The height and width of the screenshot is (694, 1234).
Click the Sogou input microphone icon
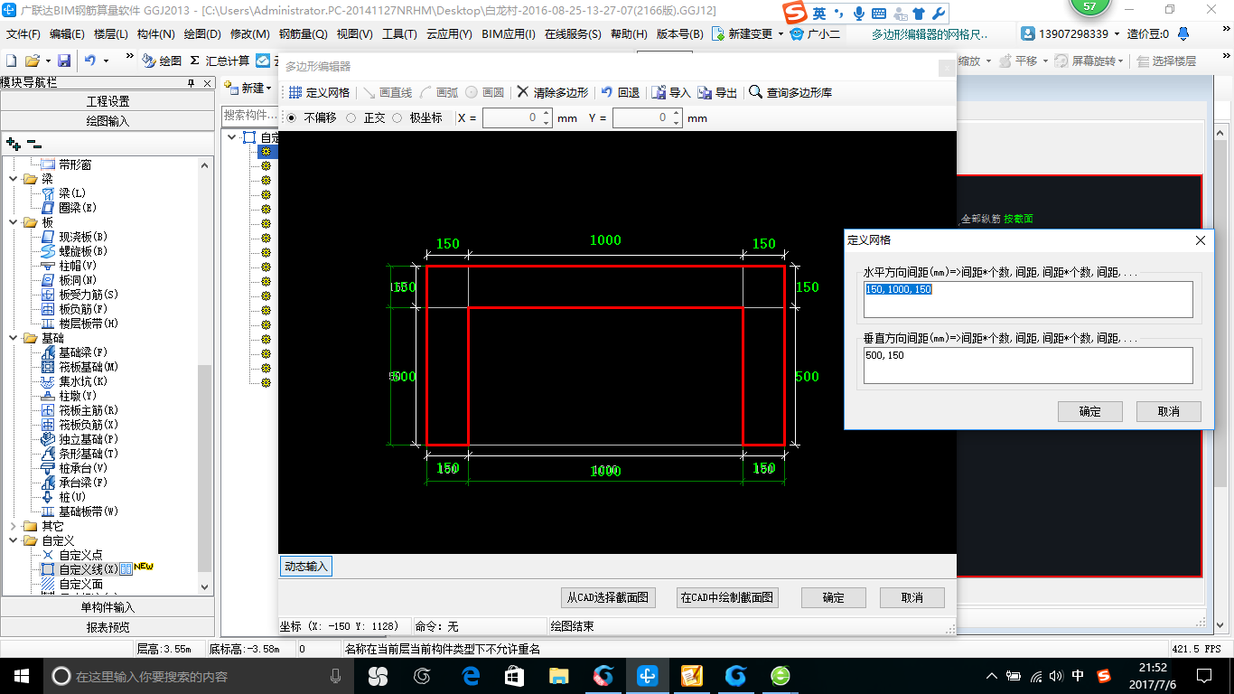pyautogui.click(x=858, y=14)
